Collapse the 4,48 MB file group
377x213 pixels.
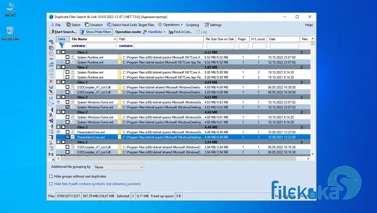click(x=58, y=127)
